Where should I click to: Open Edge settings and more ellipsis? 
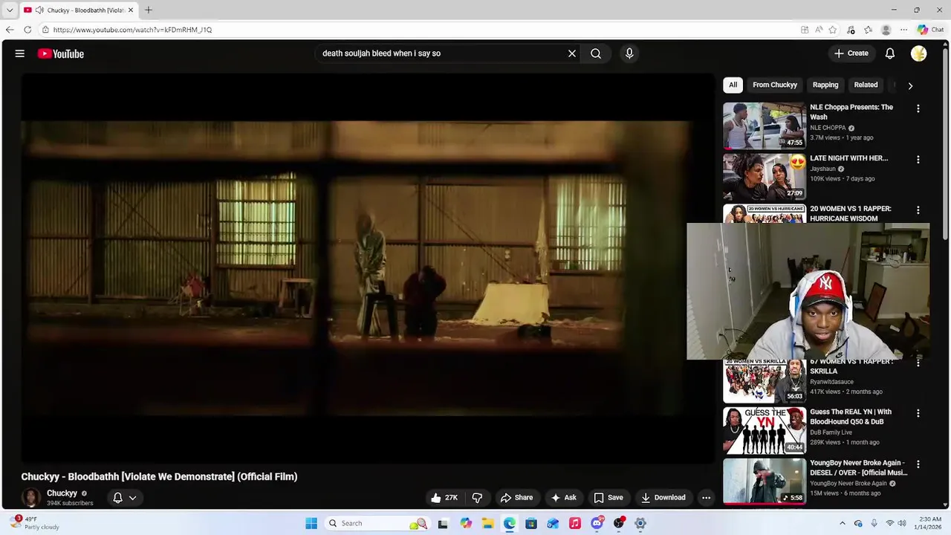click(x=903, y=30)
